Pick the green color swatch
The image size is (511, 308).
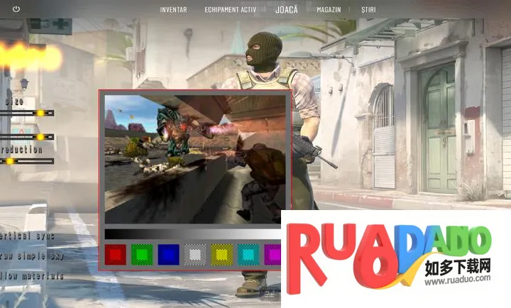[141, 253]
